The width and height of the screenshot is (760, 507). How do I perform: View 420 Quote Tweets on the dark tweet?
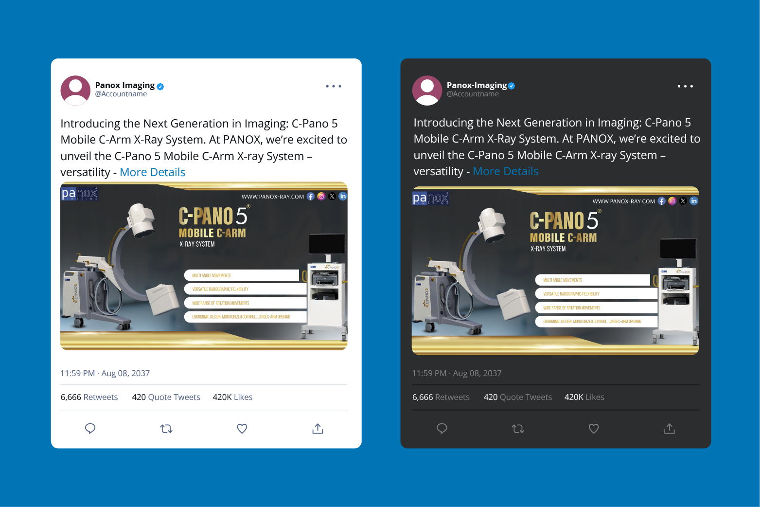coord(518,397)
